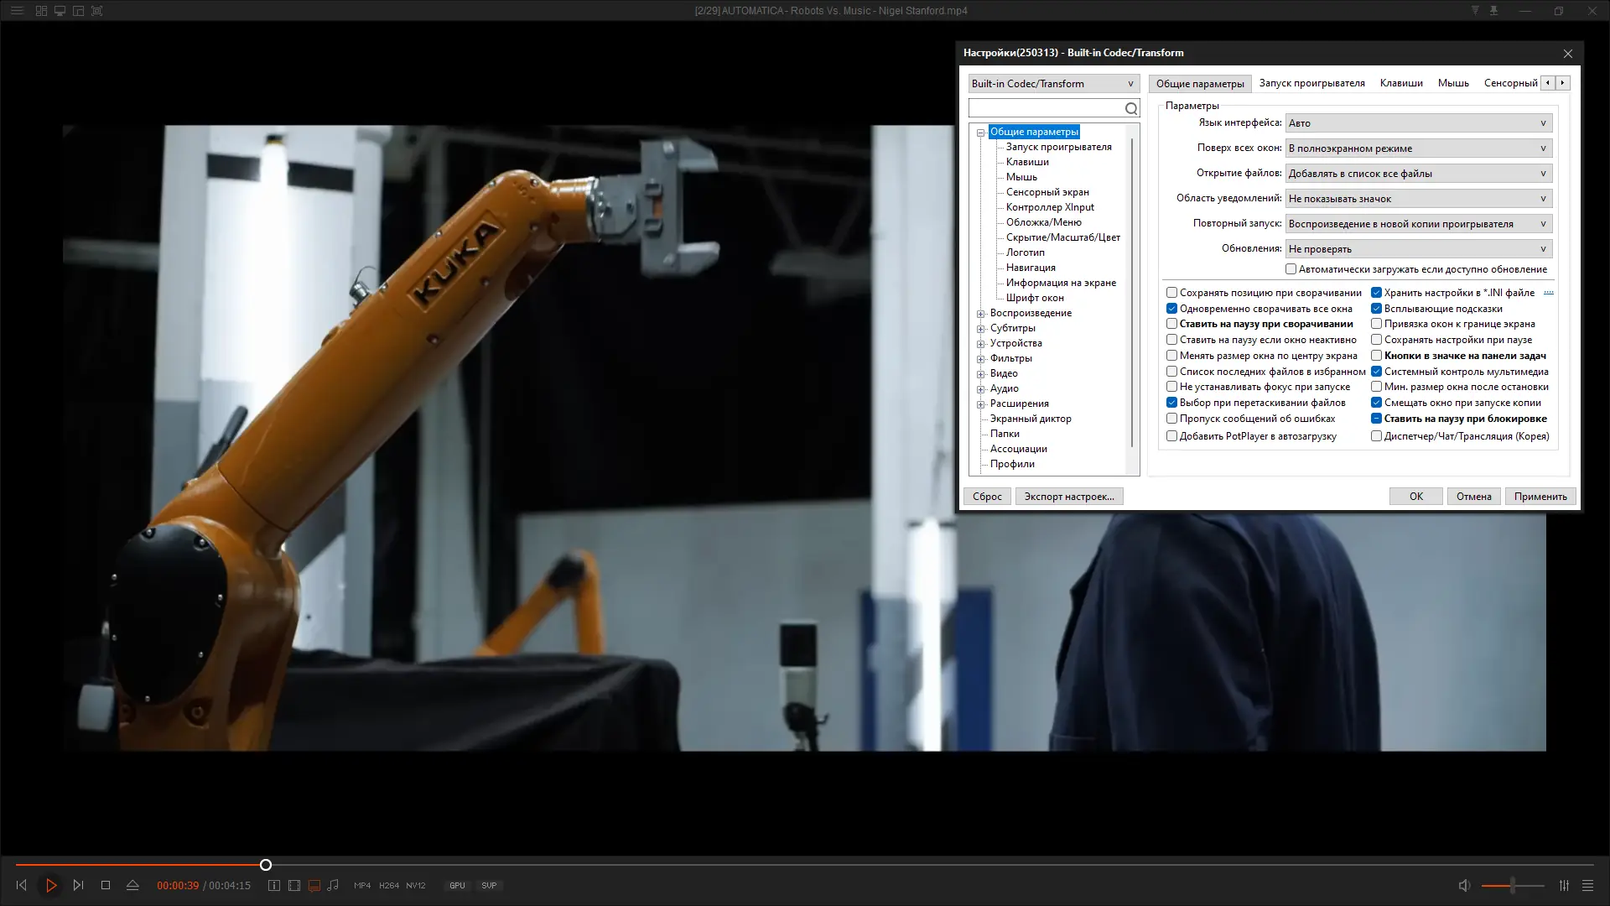Click the 'Применить' button
The image size is (1610, 906).
(1540, 497)
